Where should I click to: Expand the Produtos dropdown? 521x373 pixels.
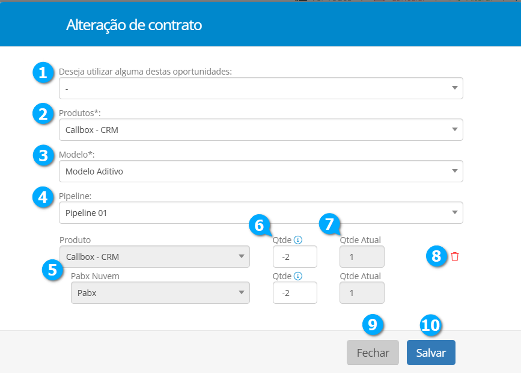261,130
